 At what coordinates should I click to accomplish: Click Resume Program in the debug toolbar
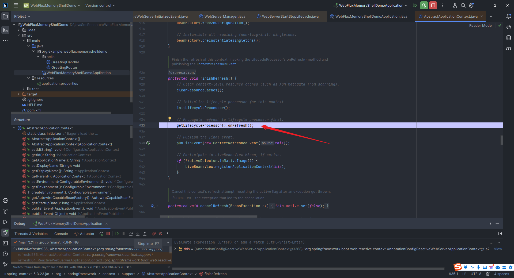tap(117, 234)
